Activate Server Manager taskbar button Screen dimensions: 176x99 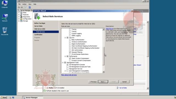tap(33, 98)
